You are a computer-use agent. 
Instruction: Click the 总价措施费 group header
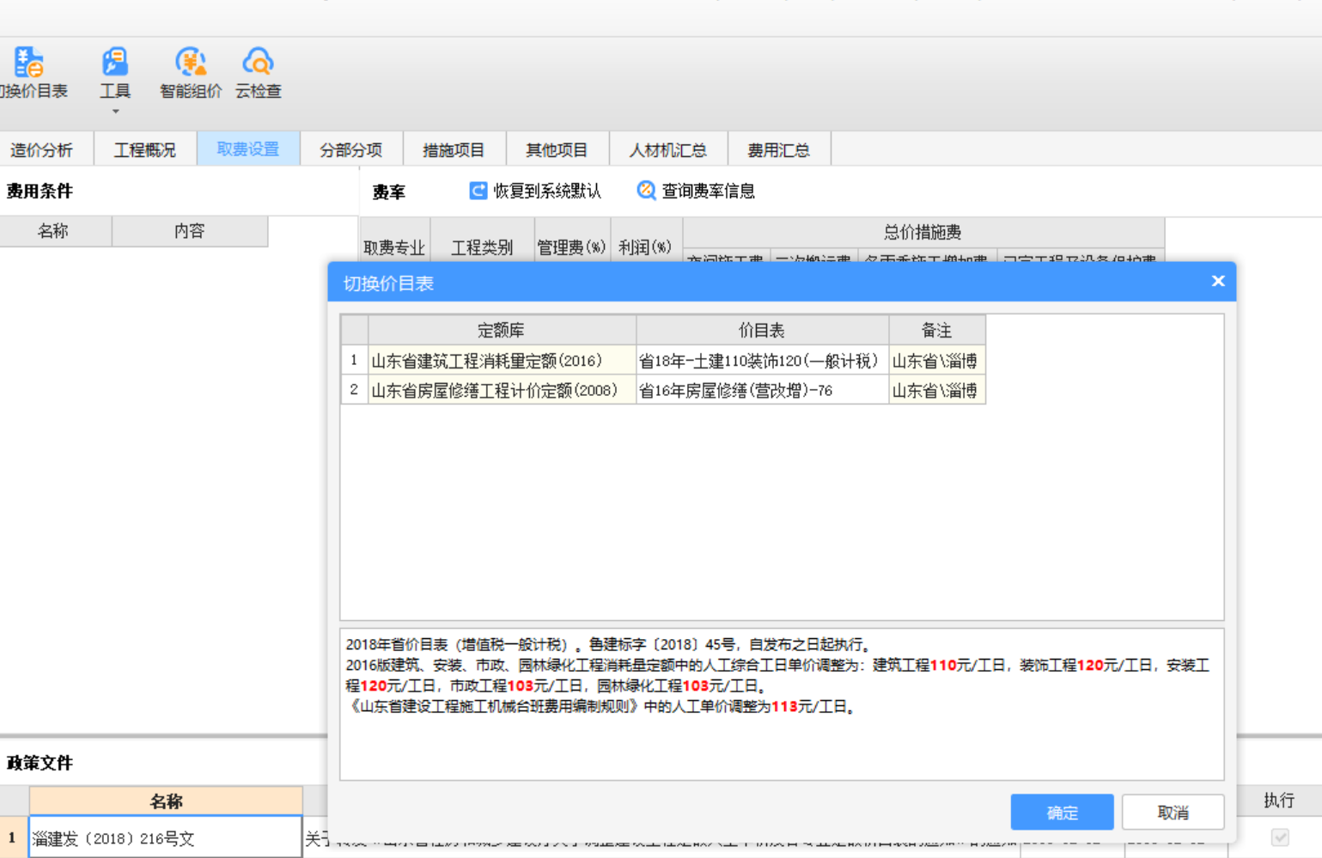click(x=923, y=232)
